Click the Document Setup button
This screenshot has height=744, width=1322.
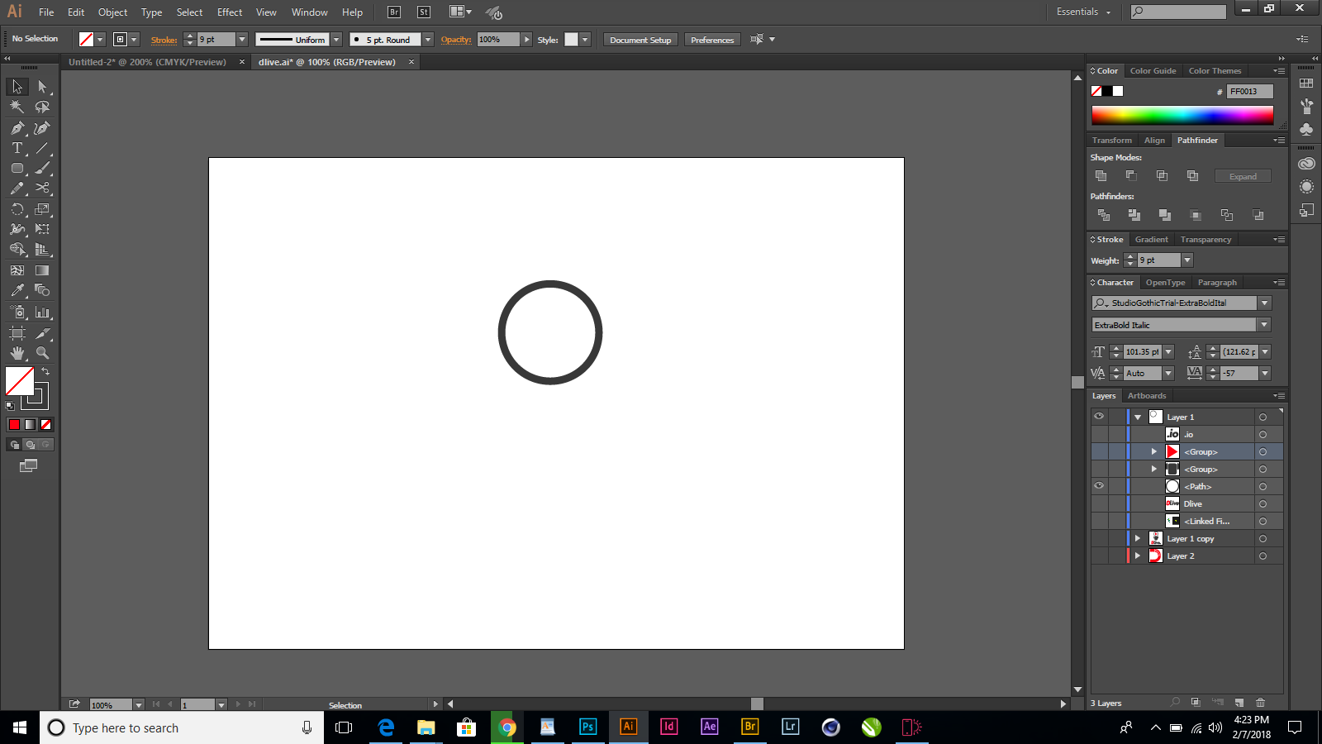point(640,39)
